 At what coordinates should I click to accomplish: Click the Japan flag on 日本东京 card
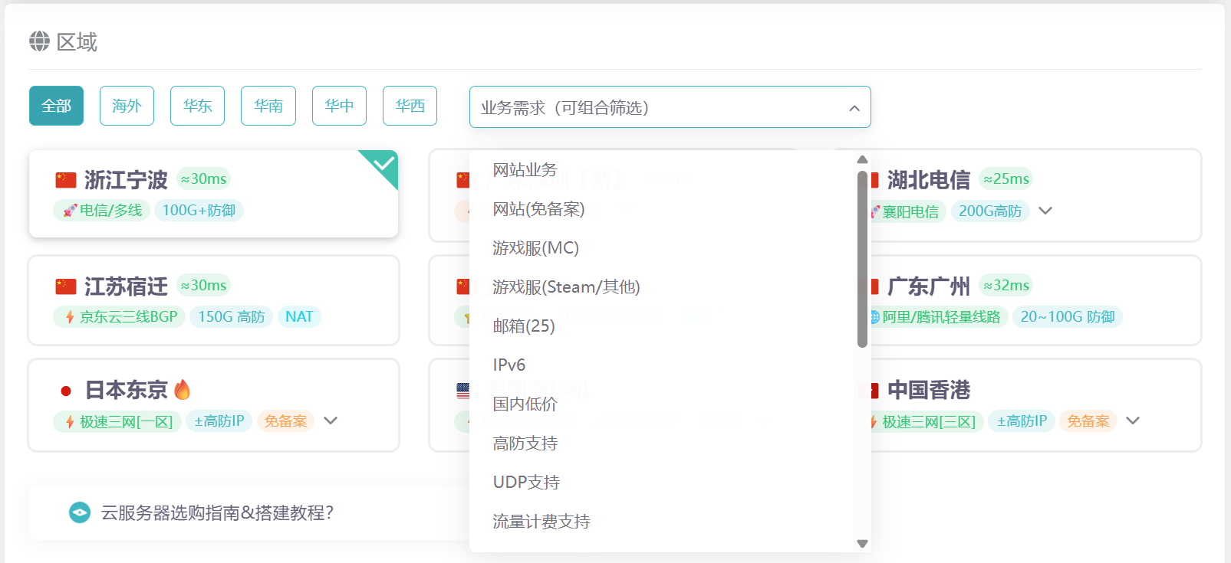[x=66, y=391]
